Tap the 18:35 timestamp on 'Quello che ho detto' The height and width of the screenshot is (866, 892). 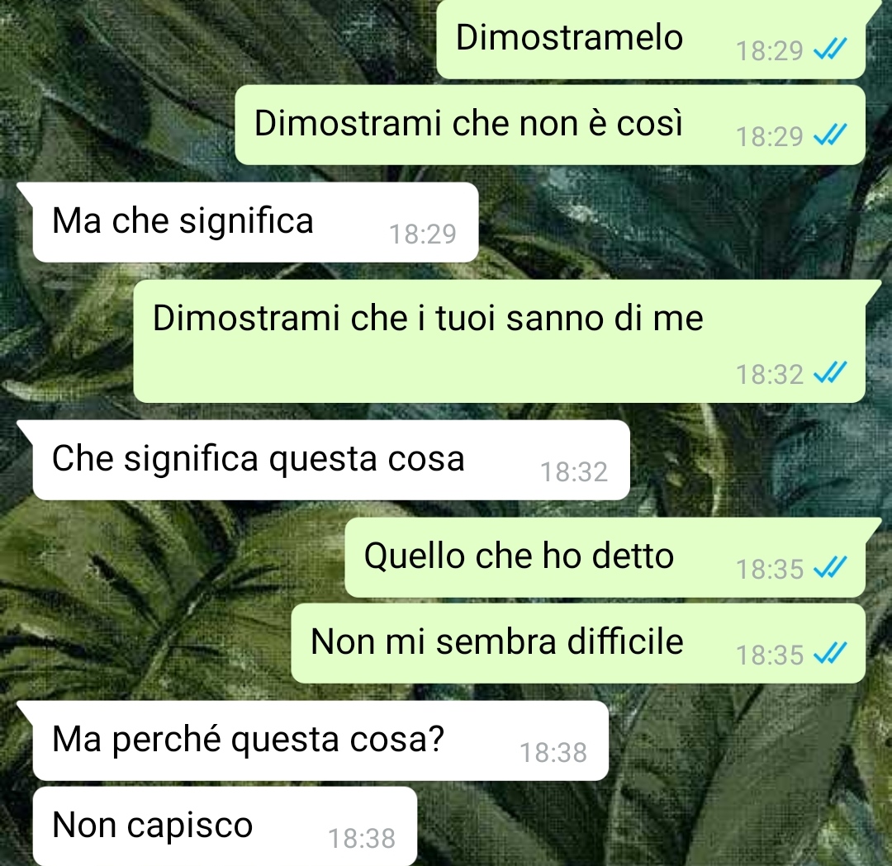point(770,569)
